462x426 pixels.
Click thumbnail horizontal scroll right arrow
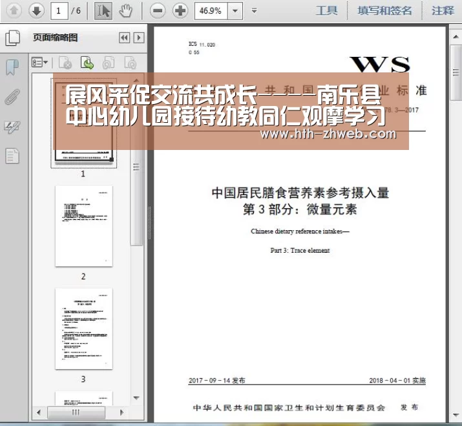pos(121,412)
